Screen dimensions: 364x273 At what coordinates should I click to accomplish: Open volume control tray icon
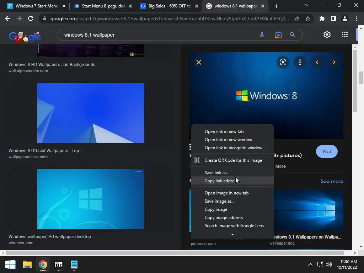click(329, 264)
